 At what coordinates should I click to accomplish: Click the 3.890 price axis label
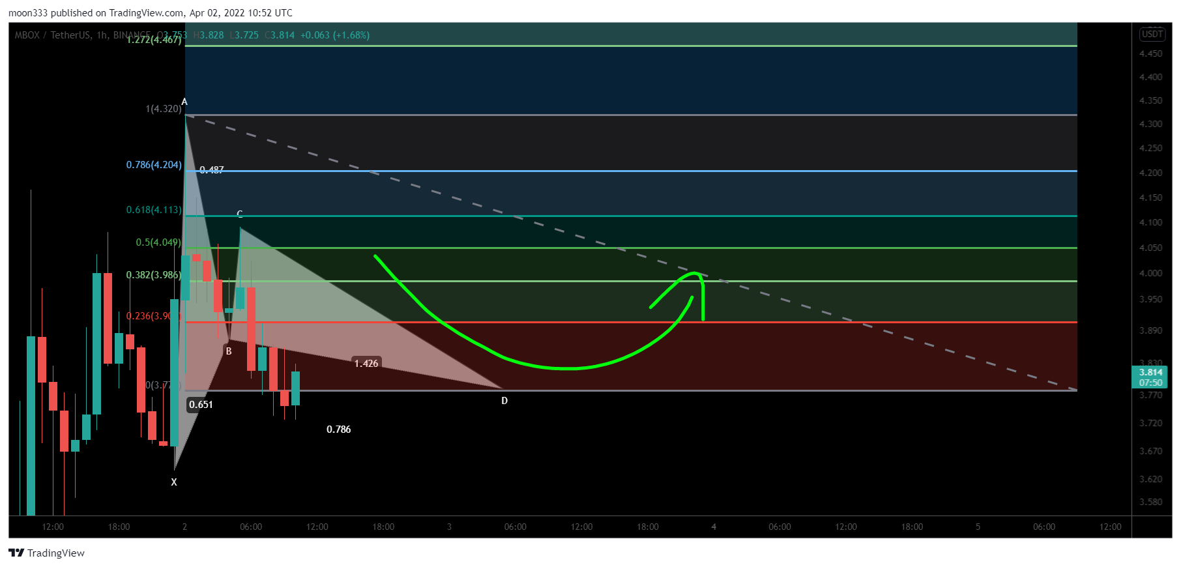1150,330
